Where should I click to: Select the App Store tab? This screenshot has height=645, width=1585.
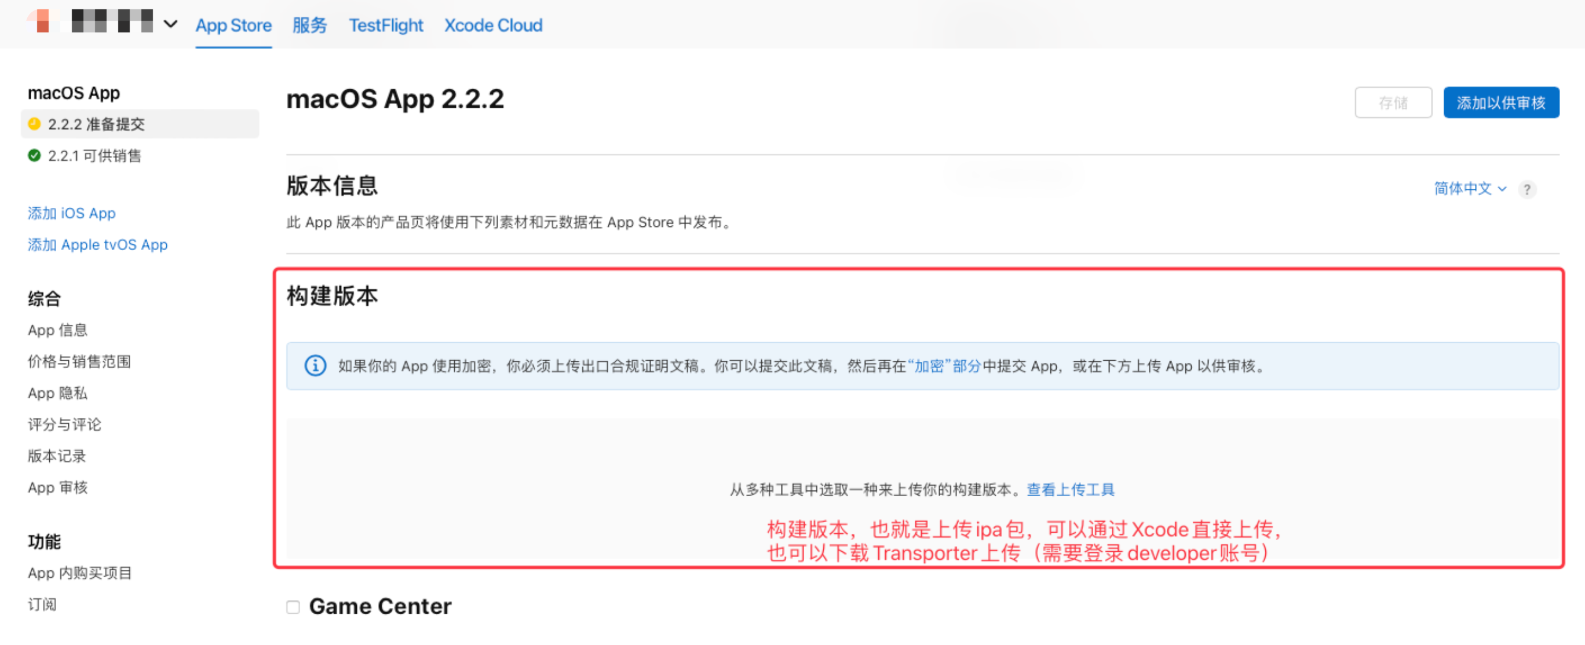(x=233, y=25)
